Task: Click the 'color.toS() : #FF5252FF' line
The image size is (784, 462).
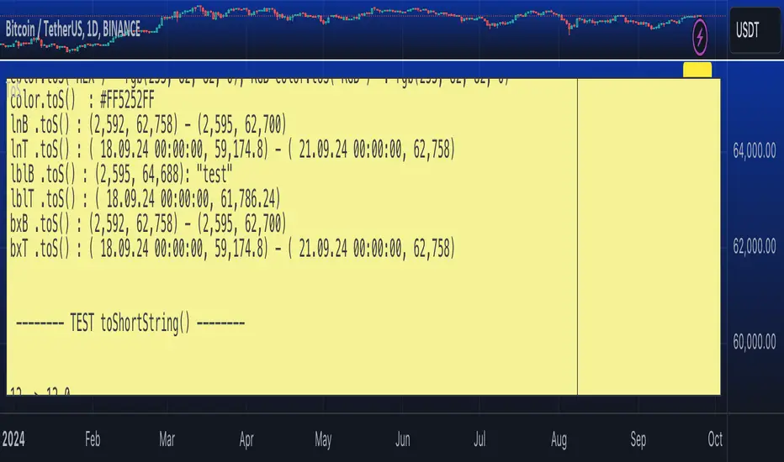Action: coord(82,101)
